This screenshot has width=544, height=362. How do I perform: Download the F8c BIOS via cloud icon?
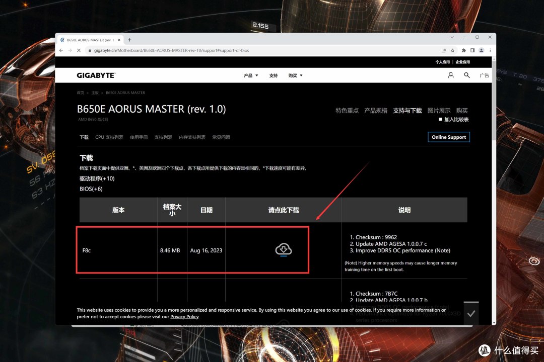point(284,249)
